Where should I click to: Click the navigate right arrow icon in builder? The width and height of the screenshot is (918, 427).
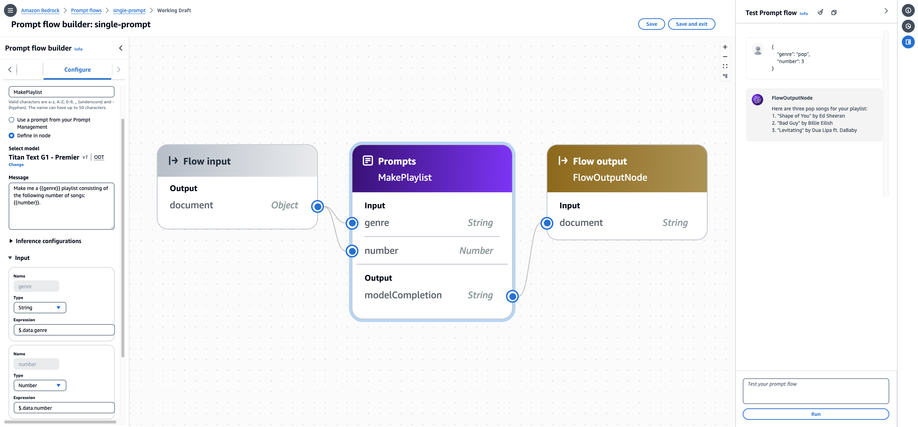point(118,69)
